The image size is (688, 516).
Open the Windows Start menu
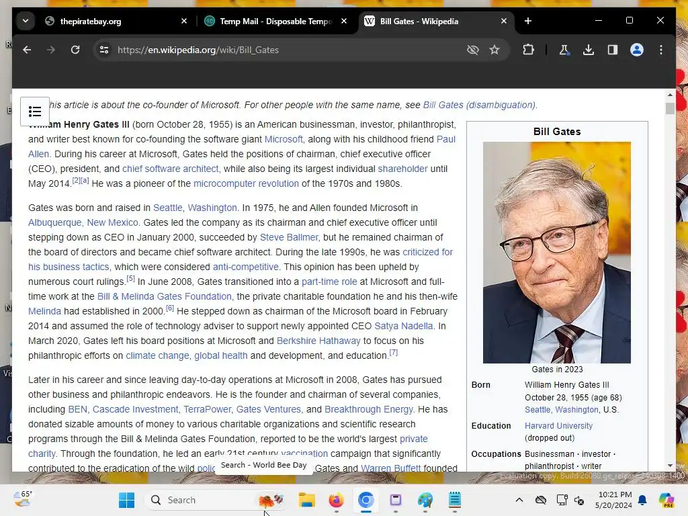(x=127, y=500)
